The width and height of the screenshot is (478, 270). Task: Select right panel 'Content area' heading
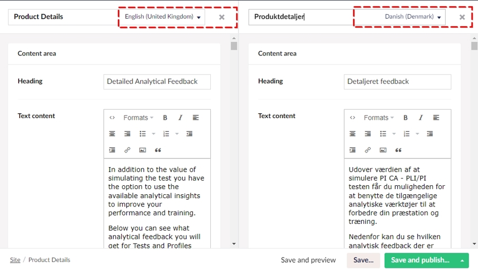pyautogui.click(x=277, y=53)
